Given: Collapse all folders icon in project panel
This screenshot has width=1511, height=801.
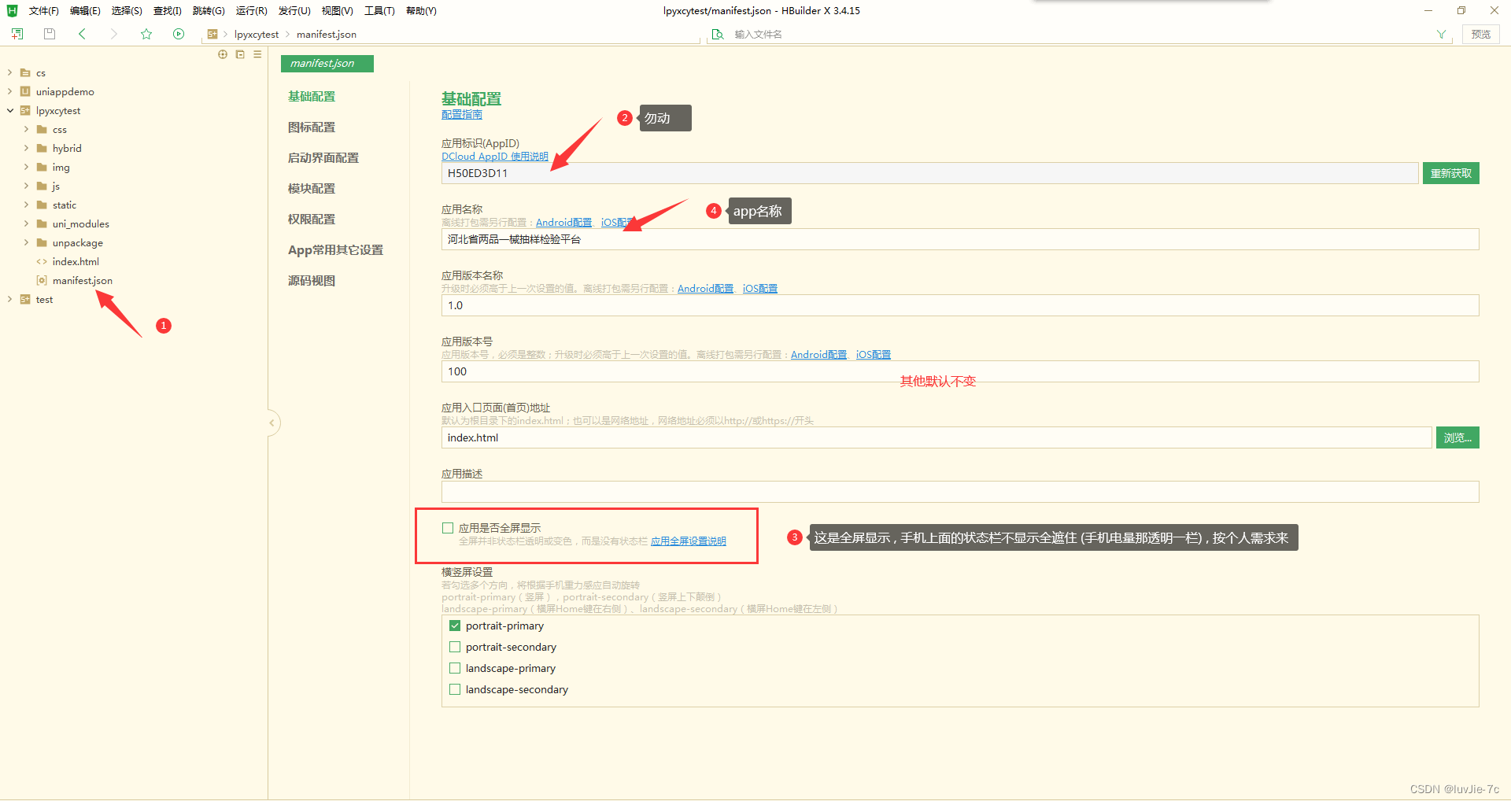Looking at the screenshot, I should tap(240, 54).
